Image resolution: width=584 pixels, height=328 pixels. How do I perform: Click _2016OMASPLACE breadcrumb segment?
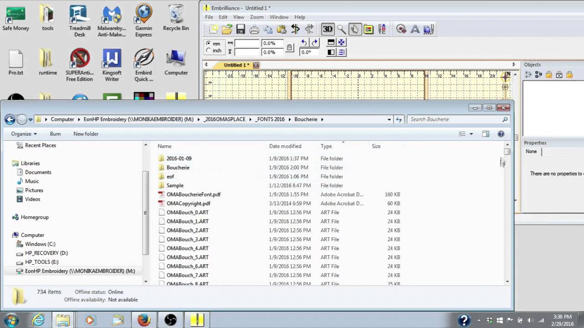[224, 119]
